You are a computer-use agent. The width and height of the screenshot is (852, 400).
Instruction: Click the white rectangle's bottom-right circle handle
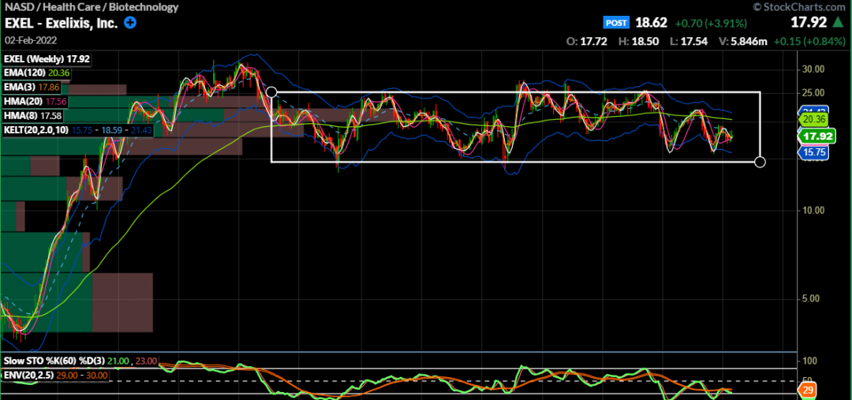760,162
